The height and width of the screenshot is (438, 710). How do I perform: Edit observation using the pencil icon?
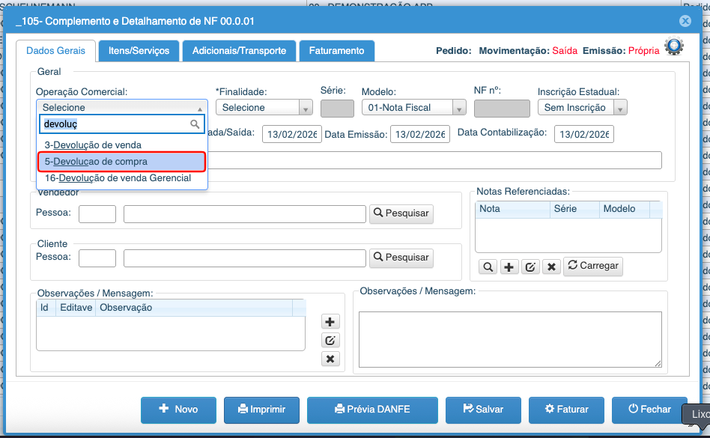click(330, 340)
